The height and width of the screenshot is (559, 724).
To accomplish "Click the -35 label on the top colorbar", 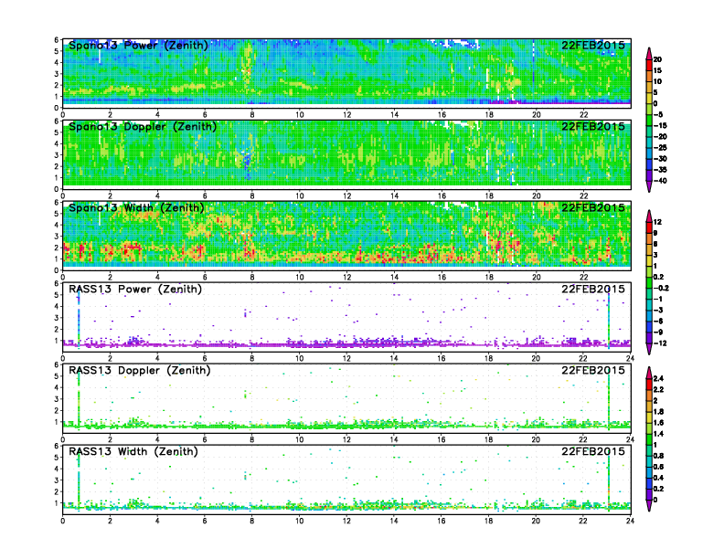I will click(660, 170).
